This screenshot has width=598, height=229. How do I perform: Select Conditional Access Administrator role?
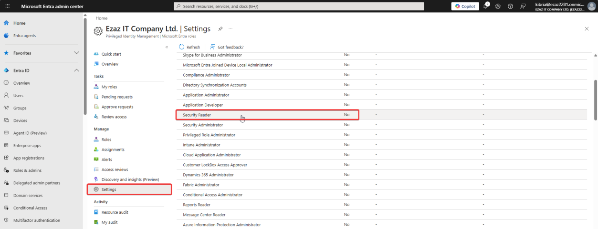click(382, 195)
